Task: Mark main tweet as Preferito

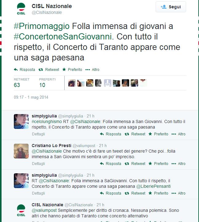Action: point(72,69)
